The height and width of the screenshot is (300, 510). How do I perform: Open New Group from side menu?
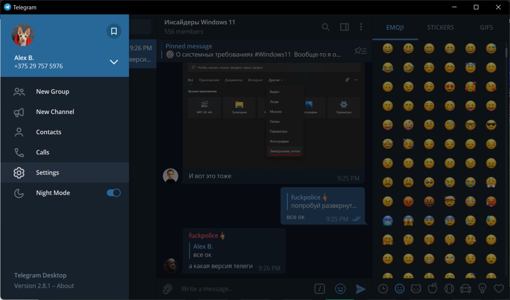point(65,91)
